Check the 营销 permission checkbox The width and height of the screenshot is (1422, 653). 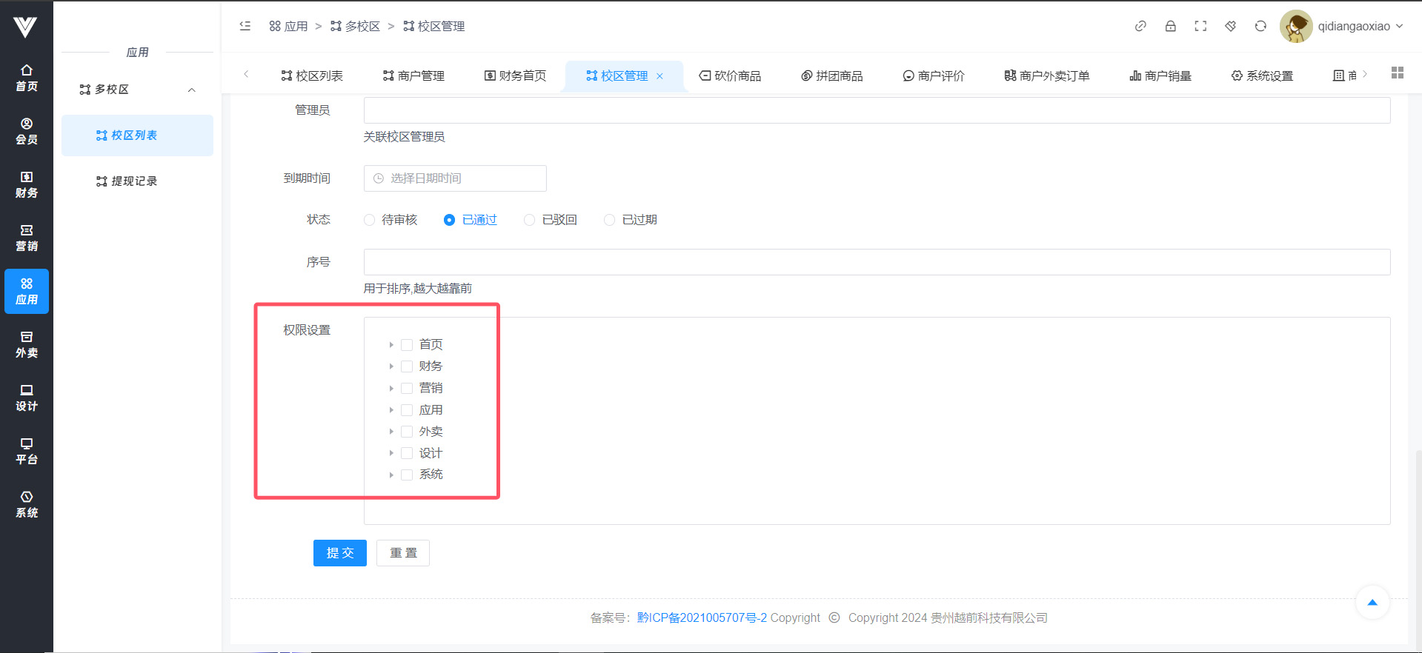point(407,388)
